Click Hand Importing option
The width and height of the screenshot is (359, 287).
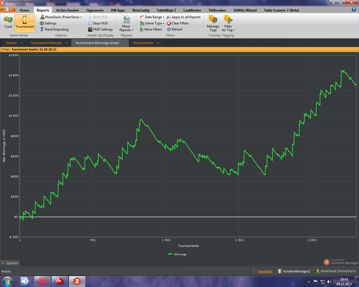tap(54, 29)
